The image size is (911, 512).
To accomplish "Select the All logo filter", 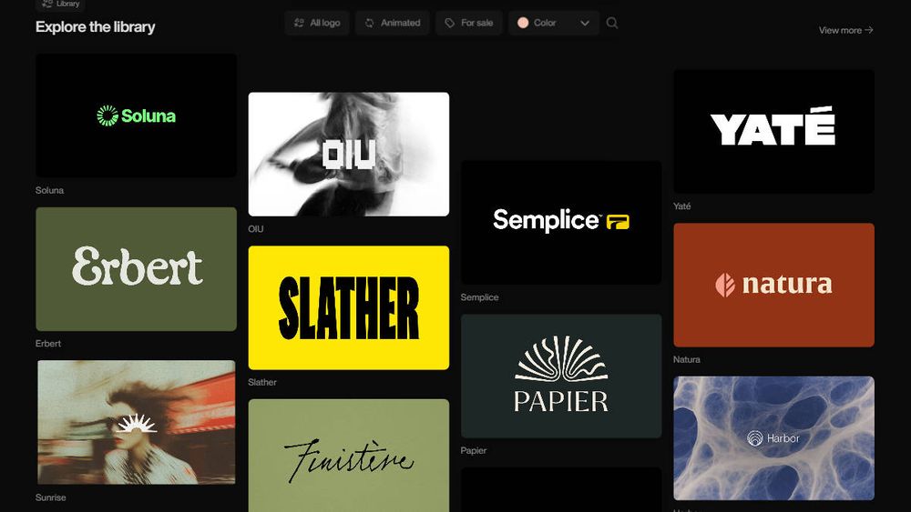I will (x=317, y=23).
